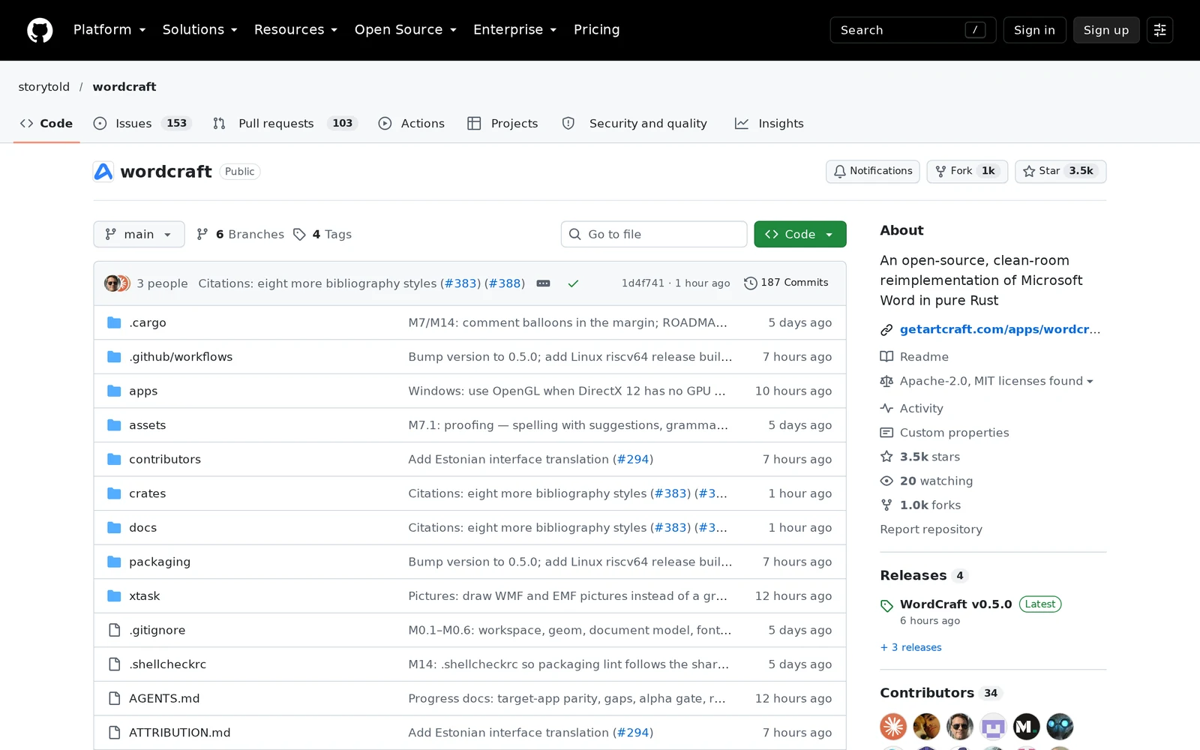Open the getartcraft.com website link

1000,329
